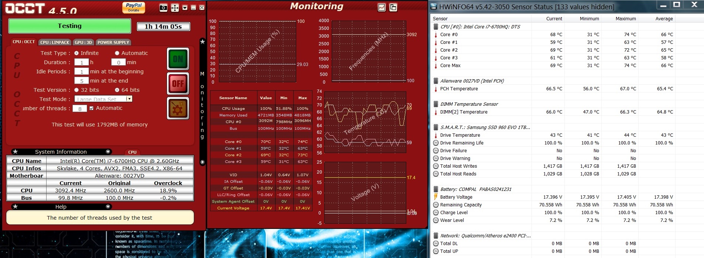Screen dimensions: 704x258
Task: Click the elapsed time 1h 14m 05s display
Action: point(163,27)
